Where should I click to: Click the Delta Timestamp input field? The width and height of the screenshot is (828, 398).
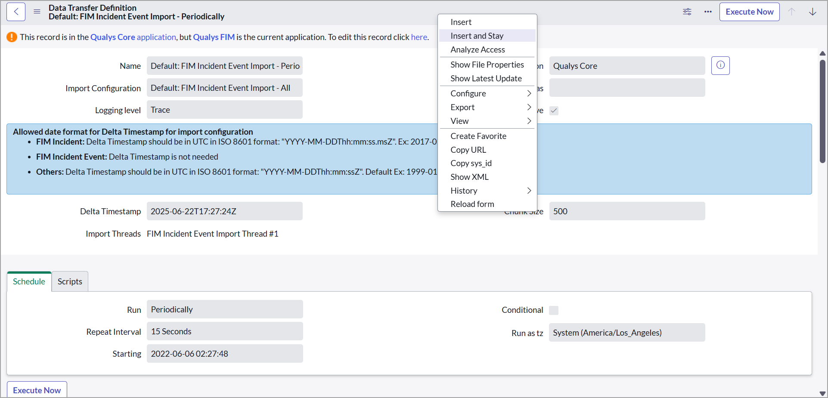click(x=225, y=211)
